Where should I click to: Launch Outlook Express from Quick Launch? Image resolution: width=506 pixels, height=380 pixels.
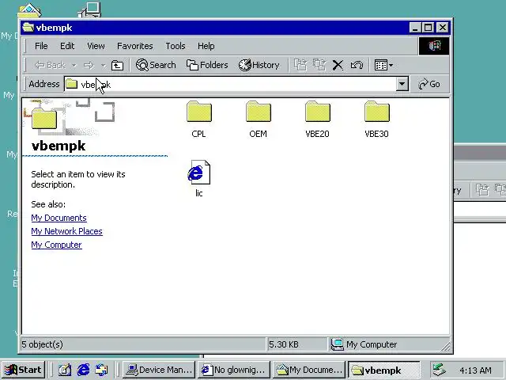[101, 370]
